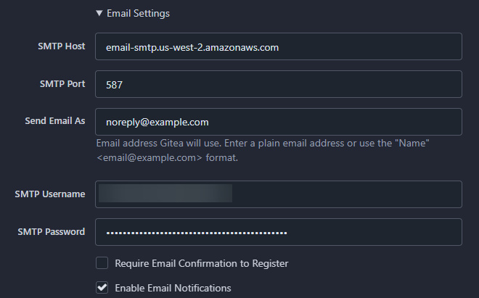The height and width of the screenshot is (298, 479).
Task: Click the masked password dots
Action: tap(196, 233)
